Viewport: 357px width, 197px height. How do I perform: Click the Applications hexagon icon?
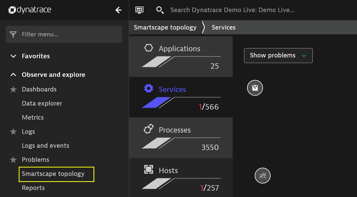[149, 48]
